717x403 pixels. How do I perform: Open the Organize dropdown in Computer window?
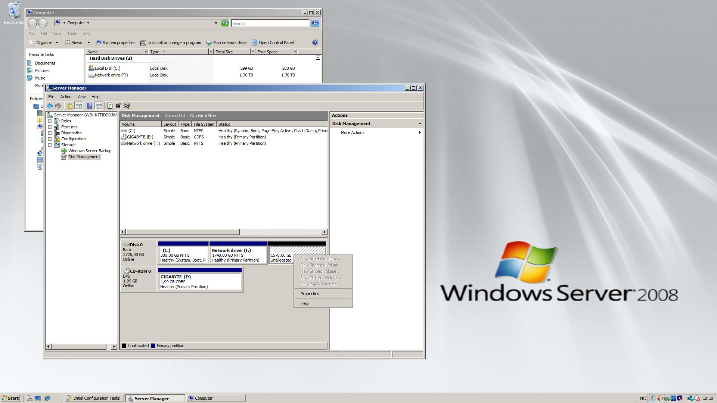click(x=44, y=43)
